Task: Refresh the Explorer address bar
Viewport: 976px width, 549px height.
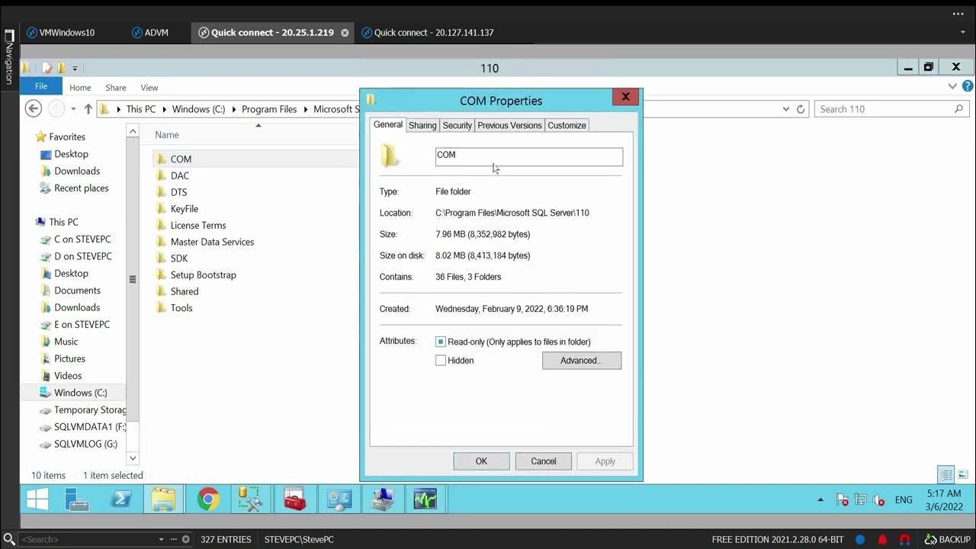Action: tap(801, 109)
